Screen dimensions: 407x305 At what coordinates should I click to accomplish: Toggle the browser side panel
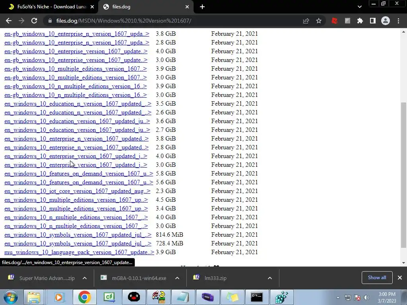[373, 21]
